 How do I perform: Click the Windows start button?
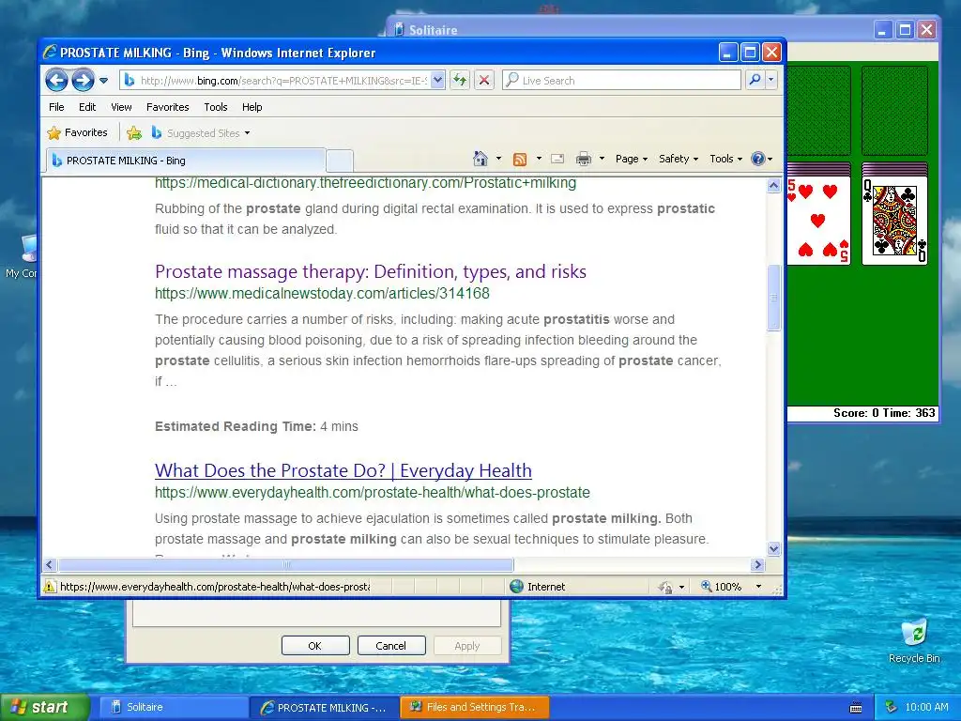coord(44,708)
